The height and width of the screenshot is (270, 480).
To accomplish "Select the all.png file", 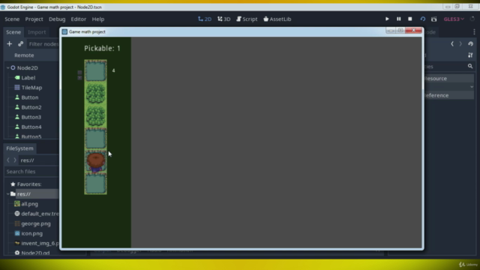I will tap(29, 203).
